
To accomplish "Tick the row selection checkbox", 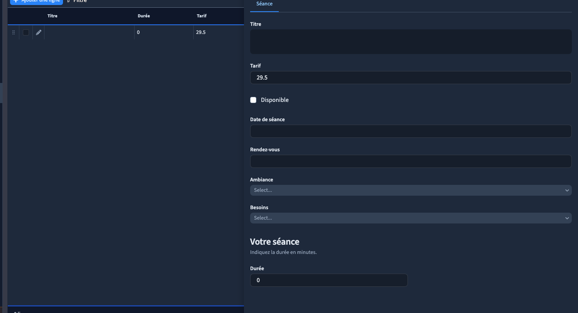I will point(26,32).
